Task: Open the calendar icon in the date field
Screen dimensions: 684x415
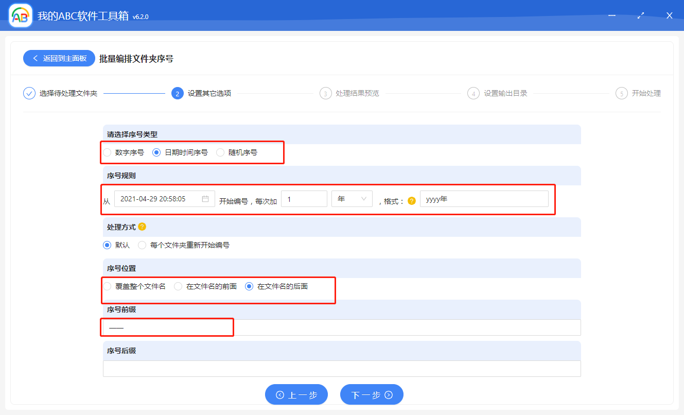Action: click(x=206, y=198)
